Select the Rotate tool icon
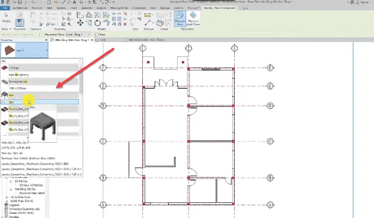Image resolution: width=374 pixels, height=218 pixels. pyautogui.click(x=97, y=23)
